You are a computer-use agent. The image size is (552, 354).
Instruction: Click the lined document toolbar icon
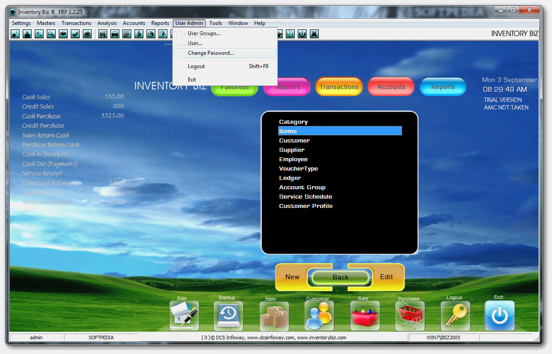point(127,33)
